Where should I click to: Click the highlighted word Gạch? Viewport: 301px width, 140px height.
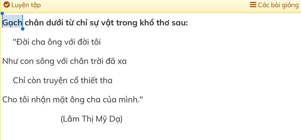click(12, 23)
